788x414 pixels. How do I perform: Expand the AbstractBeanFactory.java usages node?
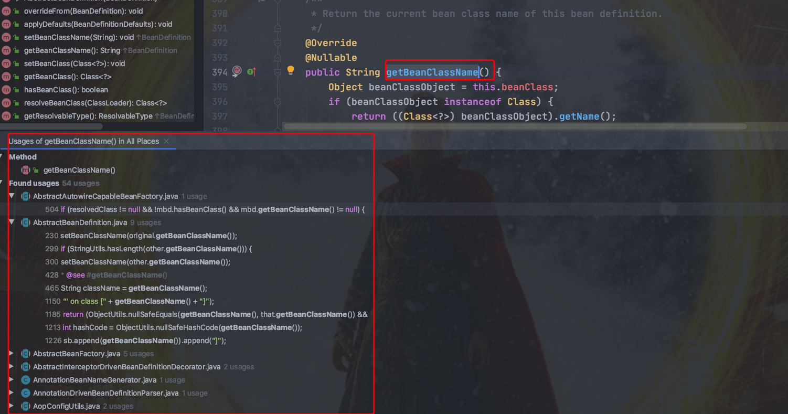(x=12, y=354)
